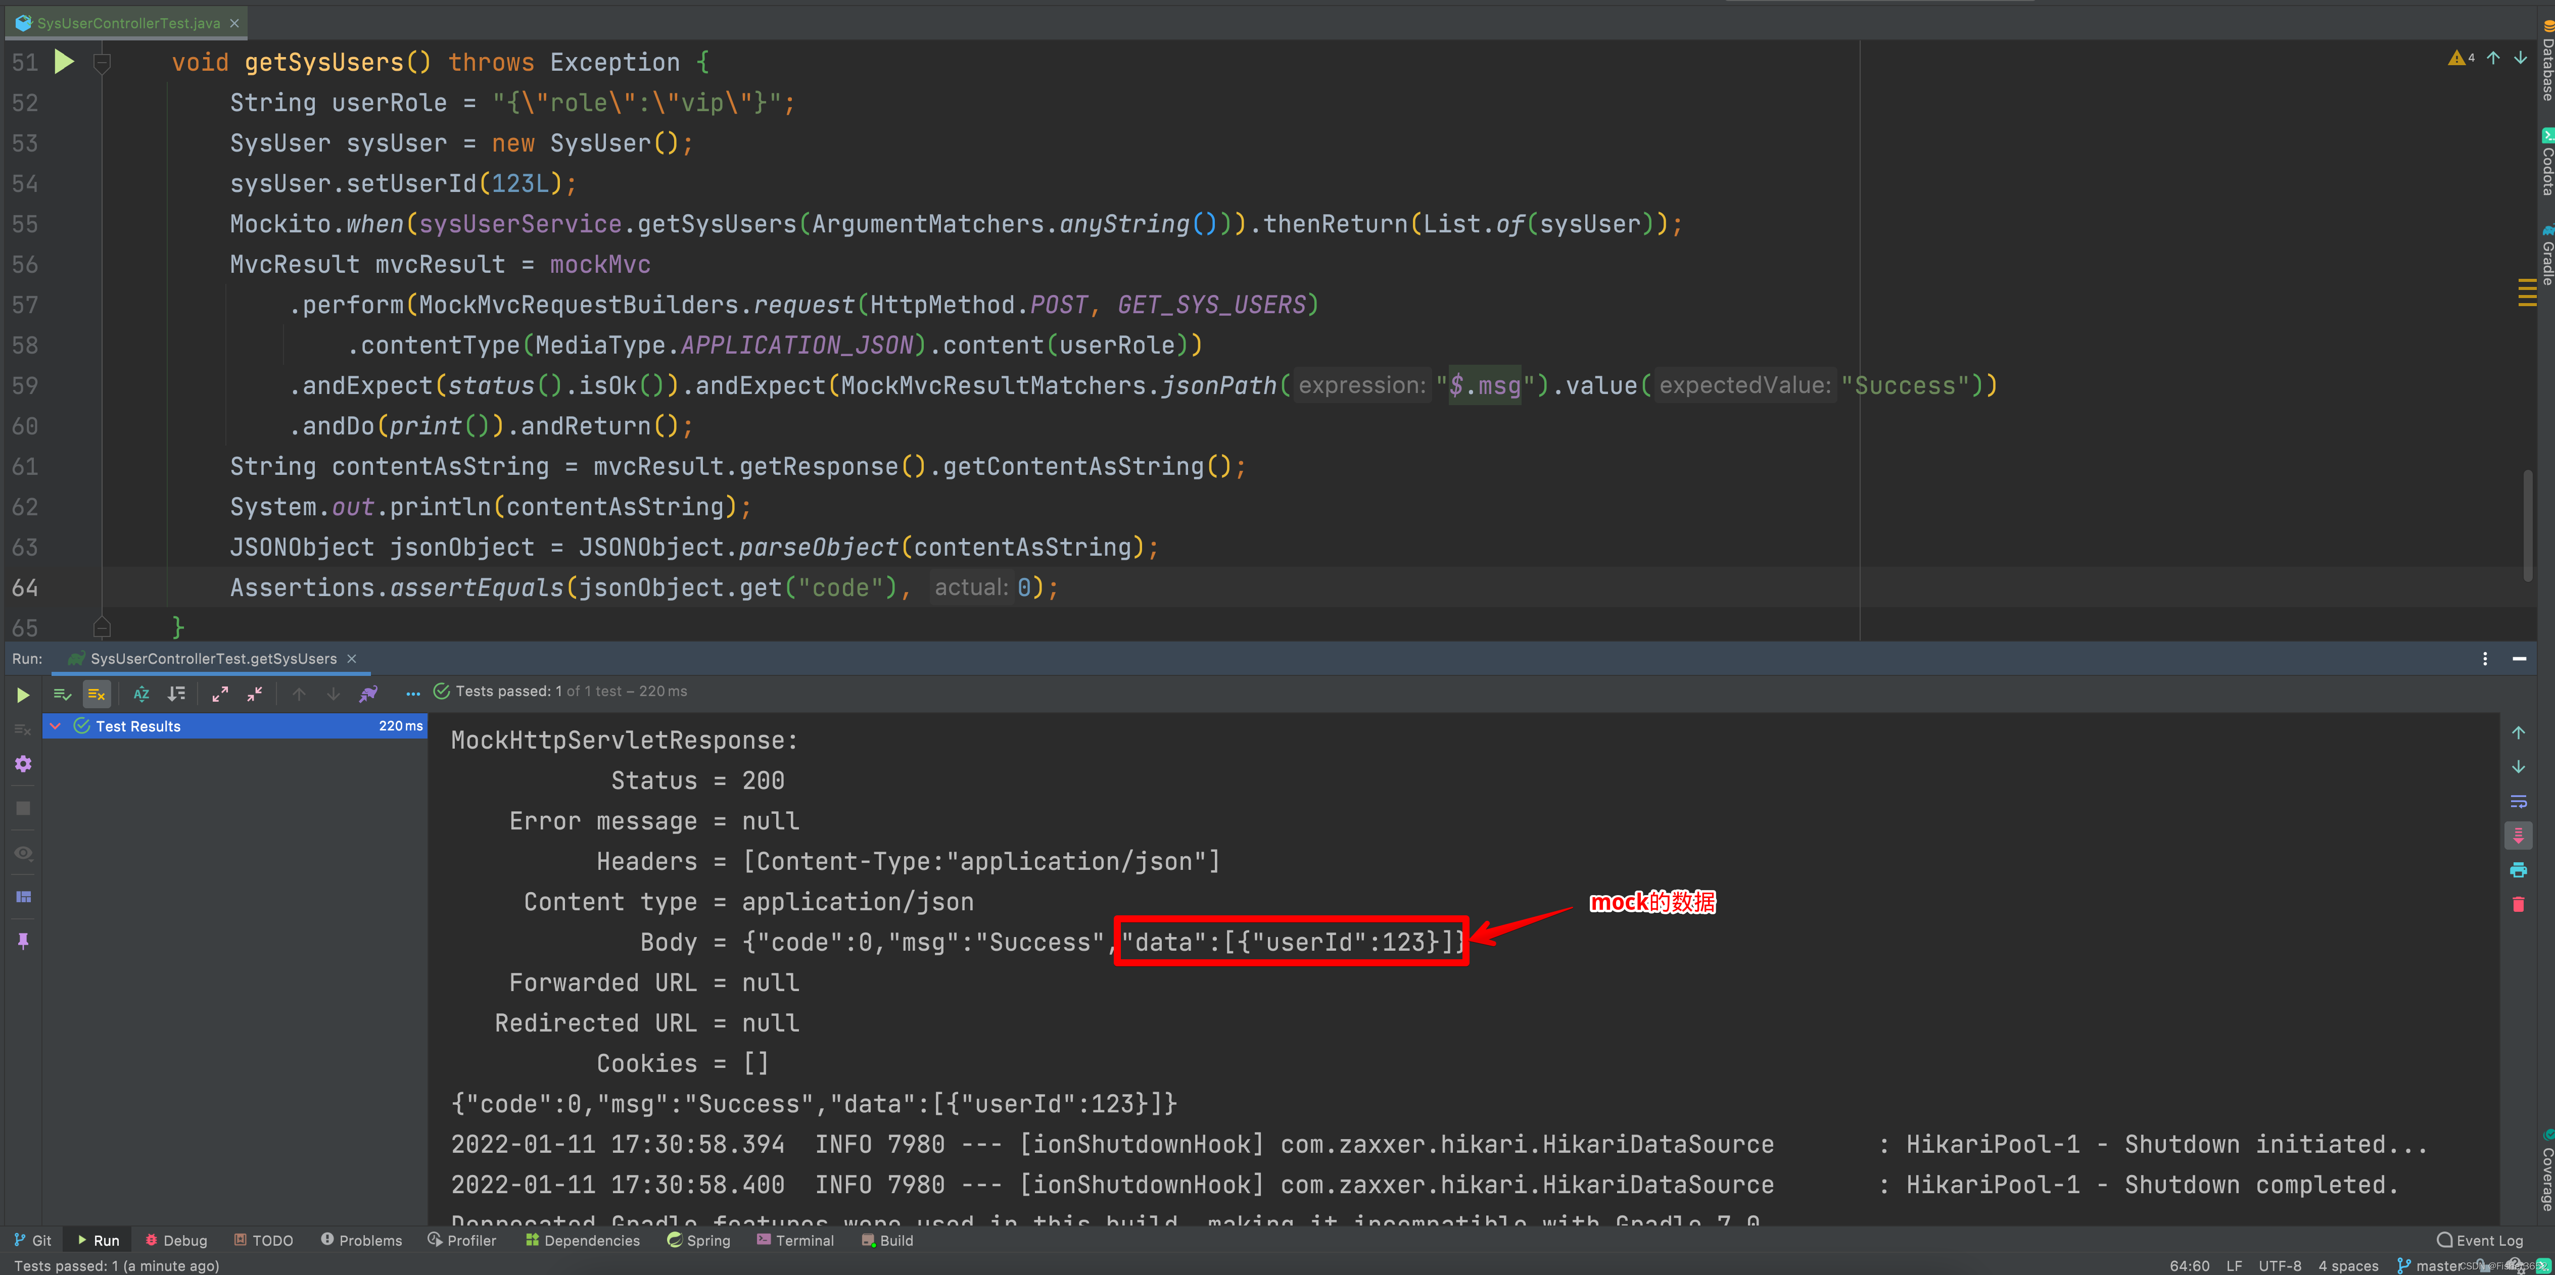Open the Run panel options kebab menu
Viewport: 2555px width, 1275px height.
pyautogui.click(x=2485, y=658)
